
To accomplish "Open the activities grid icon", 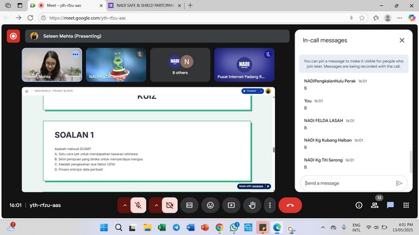I will click(x=406, y=205).
